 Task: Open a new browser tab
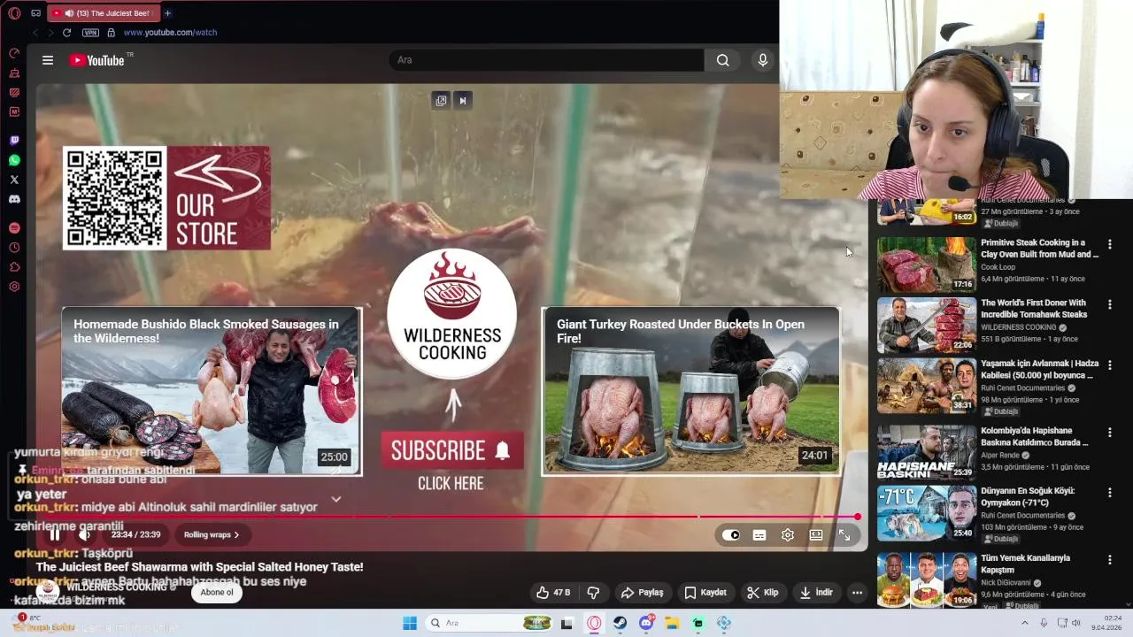(167, 13)
